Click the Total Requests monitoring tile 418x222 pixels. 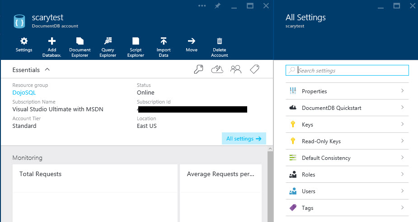[95, 193]
